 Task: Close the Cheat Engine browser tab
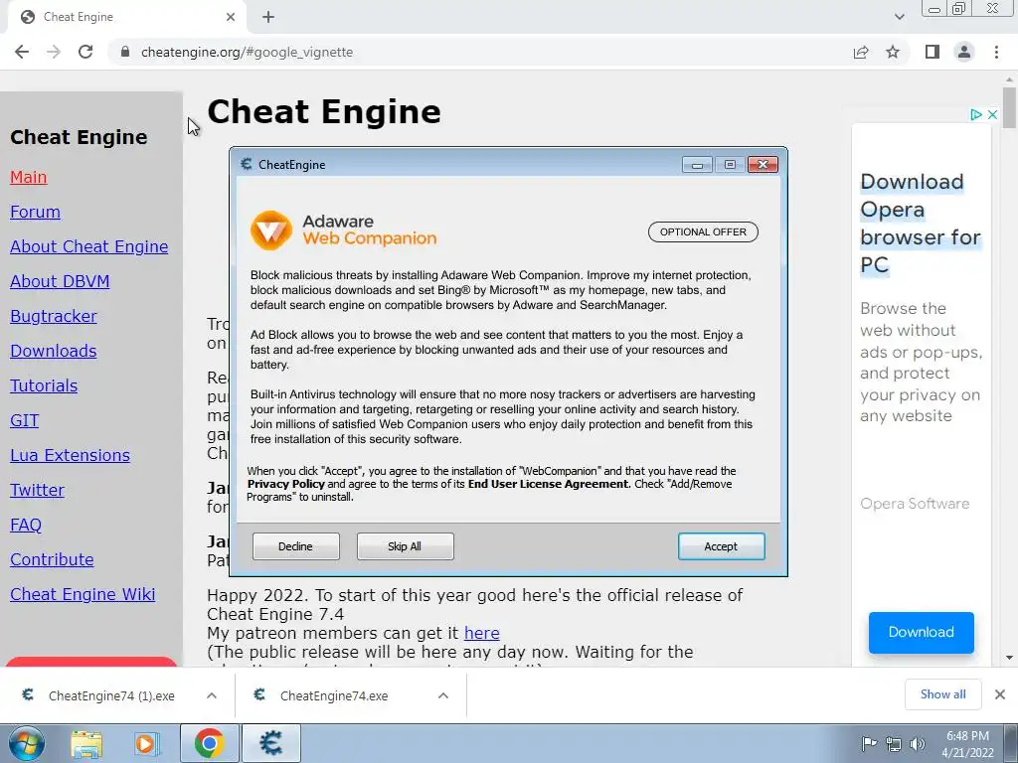click(231, 17)
